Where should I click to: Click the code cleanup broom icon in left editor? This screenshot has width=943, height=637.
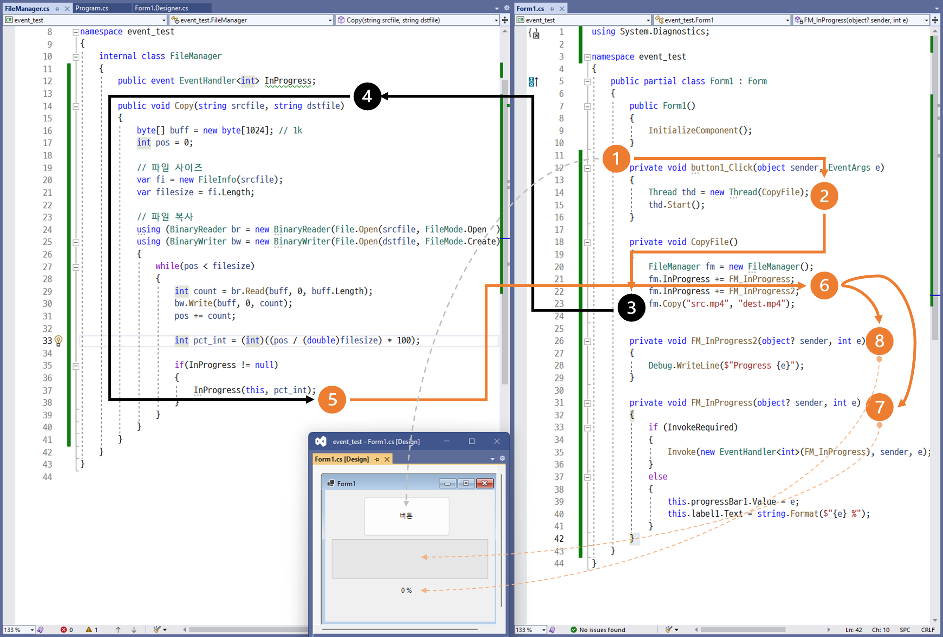pos(157,629)
